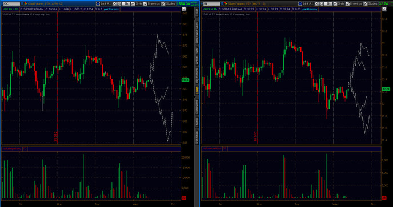Screen dimensions: 393x207
Task: Open Style menu on Silver Futures chart
Action: pyautogui.click(x=339, y=3)
